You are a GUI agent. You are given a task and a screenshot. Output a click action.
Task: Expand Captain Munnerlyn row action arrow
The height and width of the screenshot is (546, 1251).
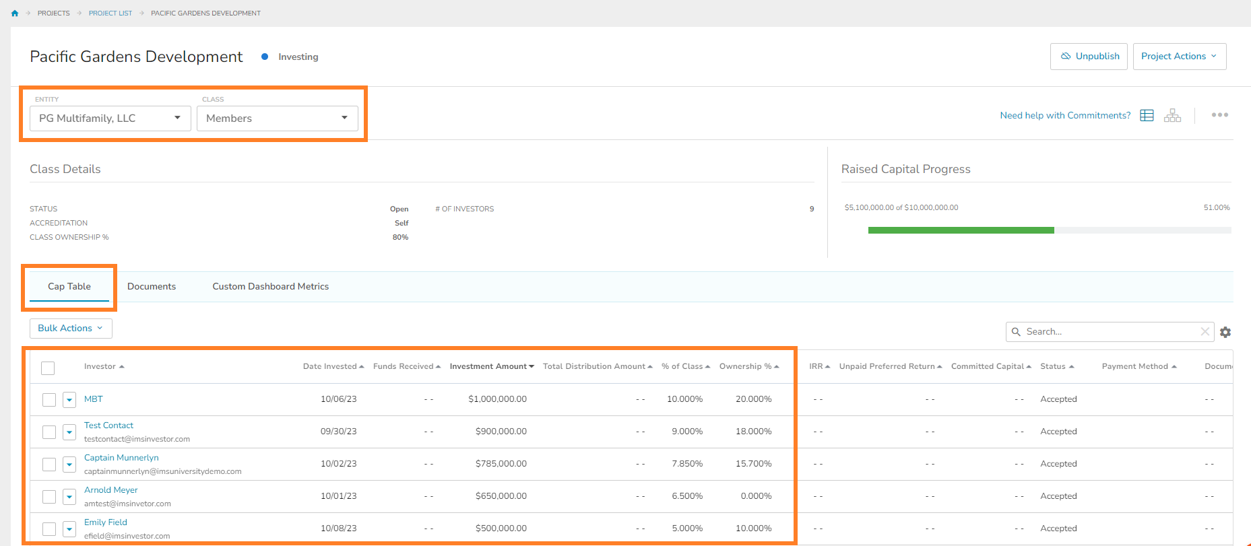[x=69, y=465]
